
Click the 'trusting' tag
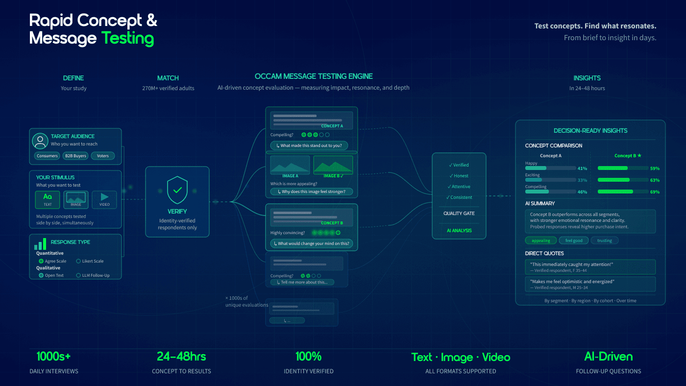(605, 241)
